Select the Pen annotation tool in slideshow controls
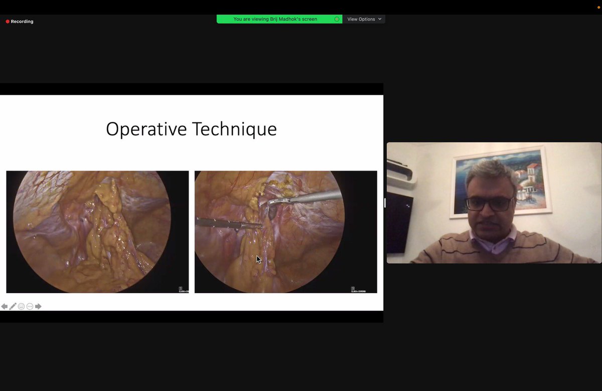This screenshot has height=391, width=602. pos(13,306)
